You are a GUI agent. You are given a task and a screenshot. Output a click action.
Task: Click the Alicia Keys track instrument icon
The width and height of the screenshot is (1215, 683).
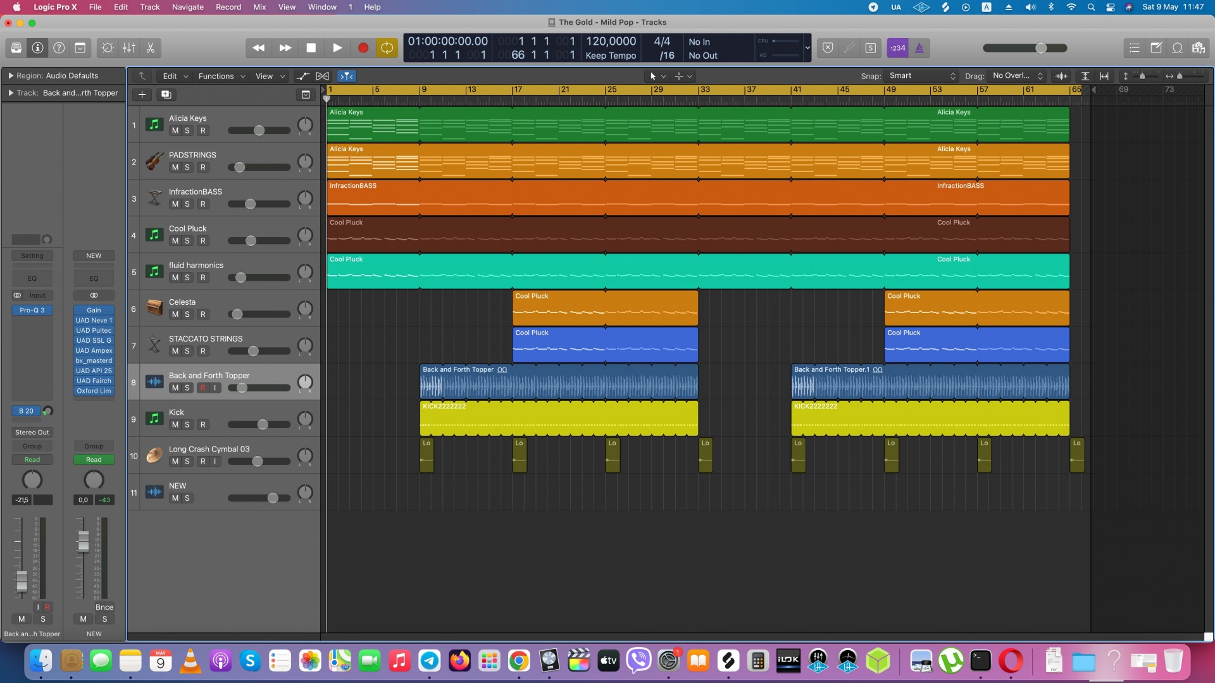tap(154, 125)
